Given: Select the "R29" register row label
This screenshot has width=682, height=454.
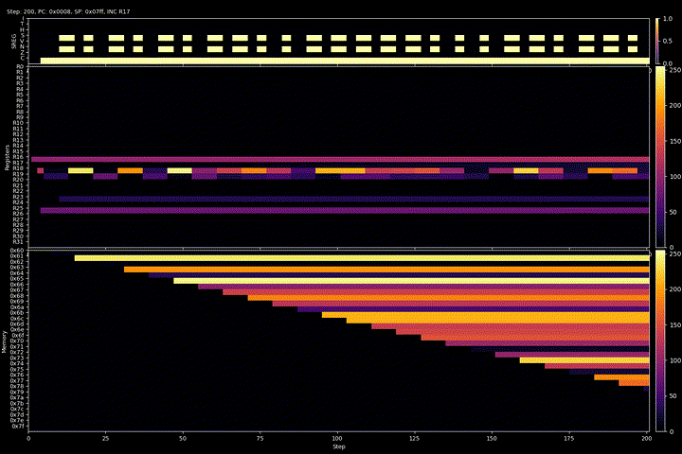Looking at the screenshot, I should pyautogui.click(x=18, y=230).
